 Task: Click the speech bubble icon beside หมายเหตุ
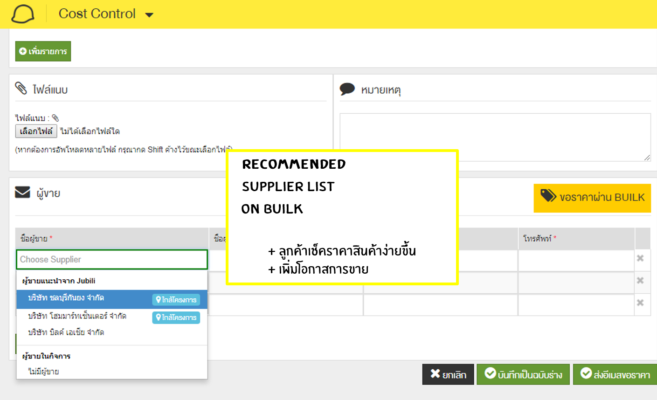(x=347, y=89)
